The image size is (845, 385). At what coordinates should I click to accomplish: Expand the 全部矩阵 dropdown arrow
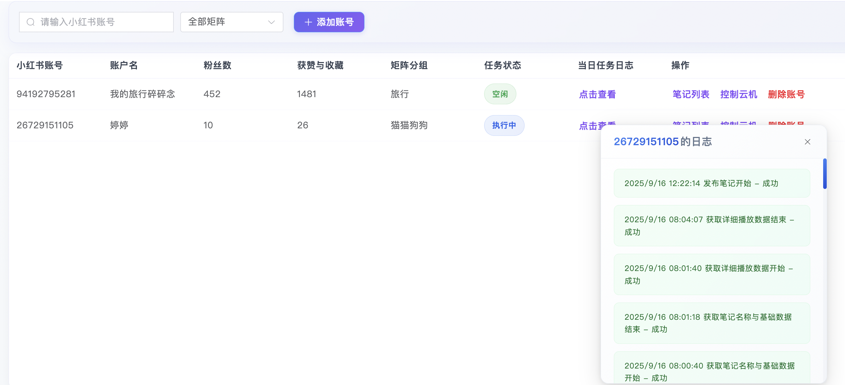(x=271, y=22)
